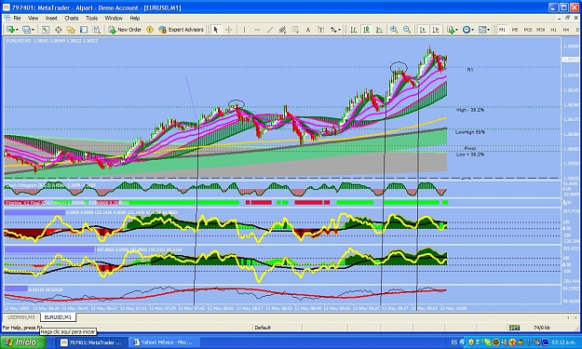Open the Profiles dropdown arrow
Image resolution: width=582 pixels, height=349 pixels.
point(33,30)
